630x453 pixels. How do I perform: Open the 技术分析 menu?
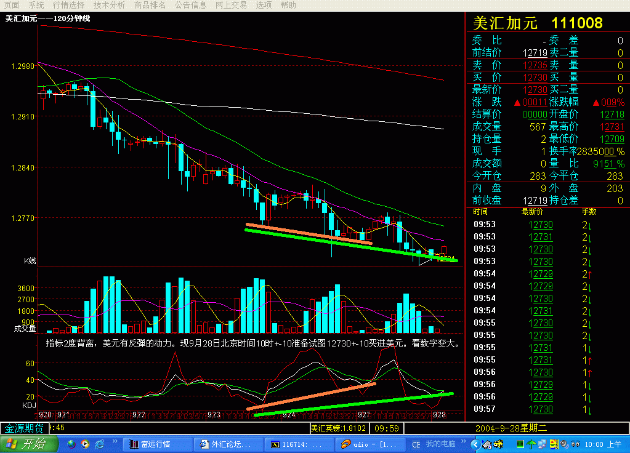109,5
